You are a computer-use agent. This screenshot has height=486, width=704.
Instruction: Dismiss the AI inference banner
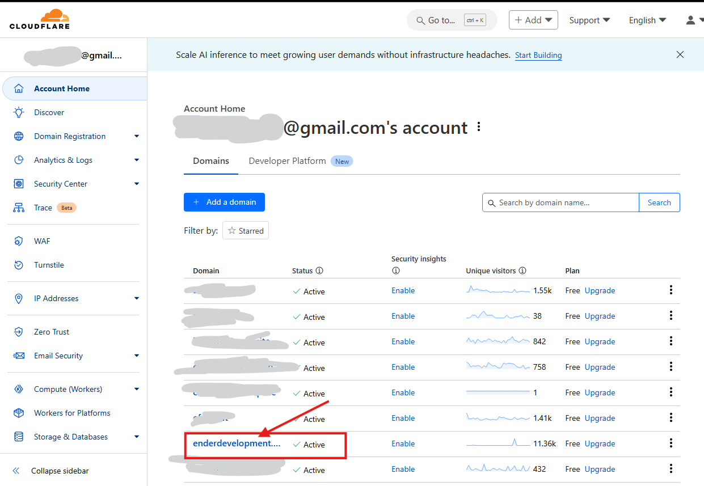click(x=680, y=54)
